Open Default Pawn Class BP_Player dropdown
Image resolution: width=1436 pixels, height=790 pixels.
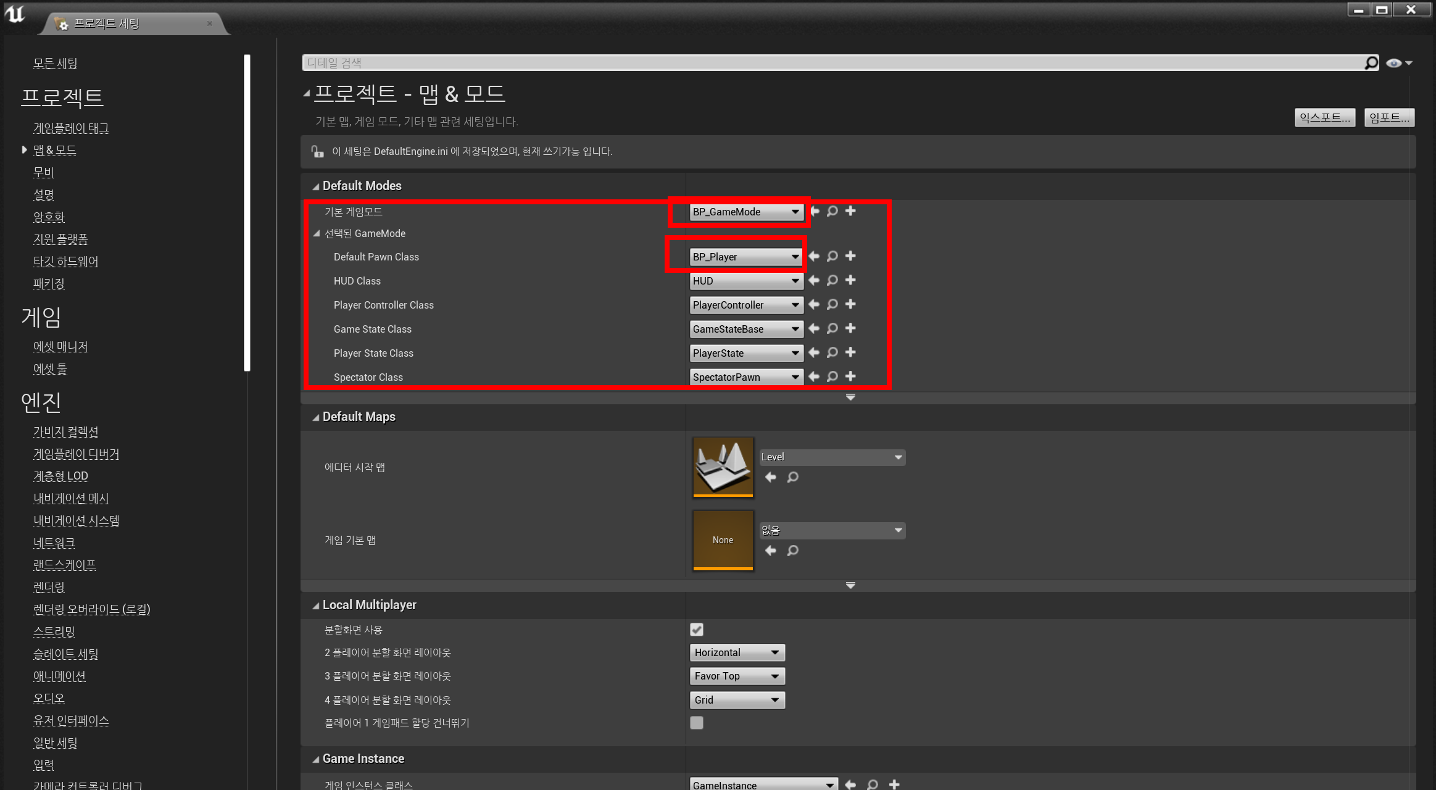[746, 257]
